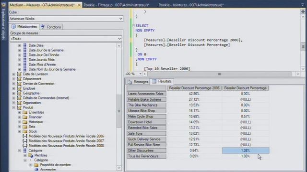
Task: Open the active documents list arrow
Action: click(x=303, y=4)
